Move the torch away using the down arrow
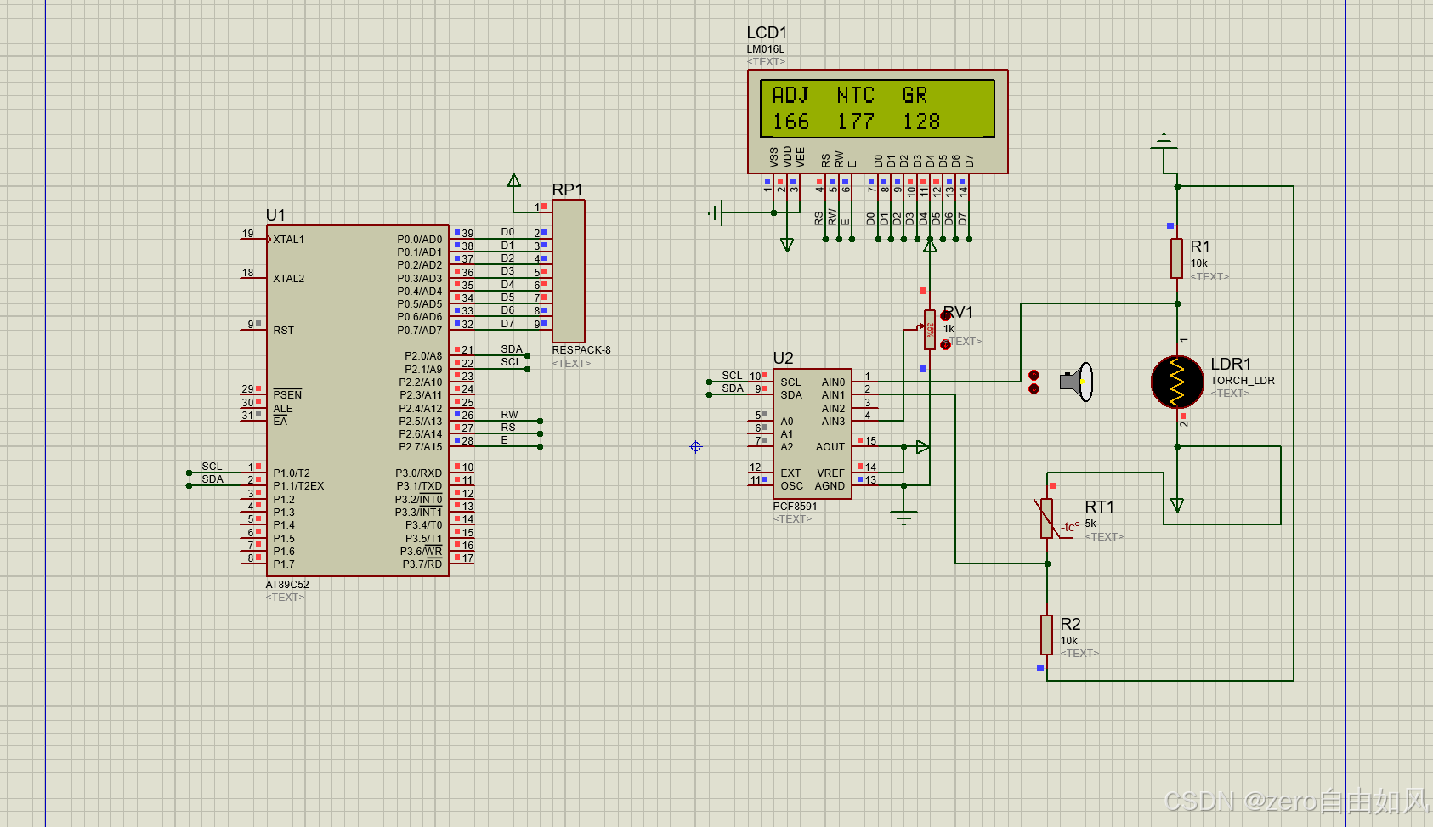1433x827 pixels. (x=1034, y=388)
